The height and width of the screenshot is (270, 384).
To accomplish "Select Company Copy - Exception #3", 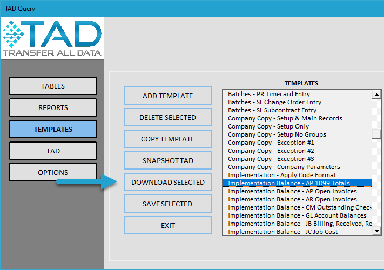I will click(297, 159).
